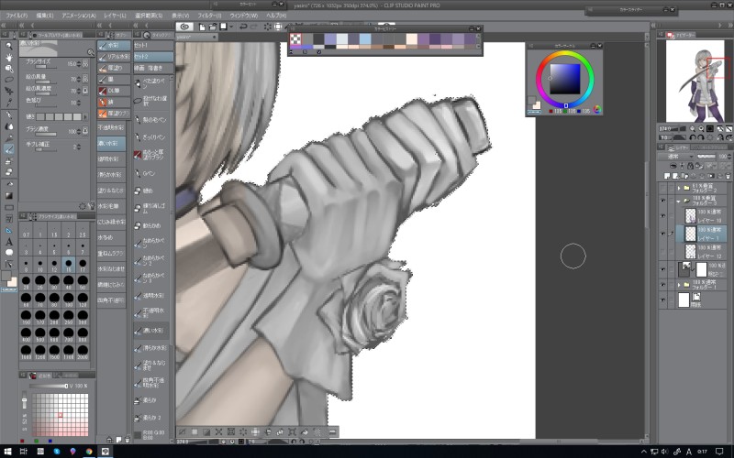
Task: Select the Pen tool
Action: click(x=9, y=115)
